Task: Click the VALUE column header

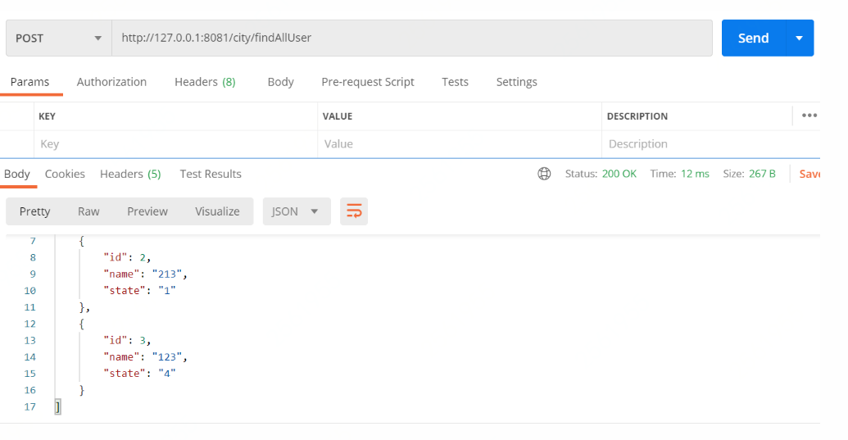Action: (338, 116)
